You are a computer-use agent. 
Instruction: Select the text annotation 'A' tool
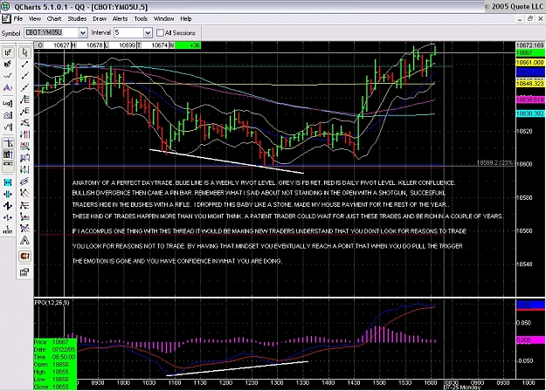pyautogui.click(x=24, y=240)
